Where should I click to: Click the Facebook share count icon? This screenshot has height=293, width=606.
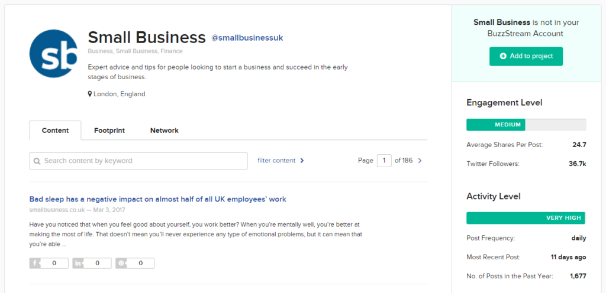coord(35,263)
